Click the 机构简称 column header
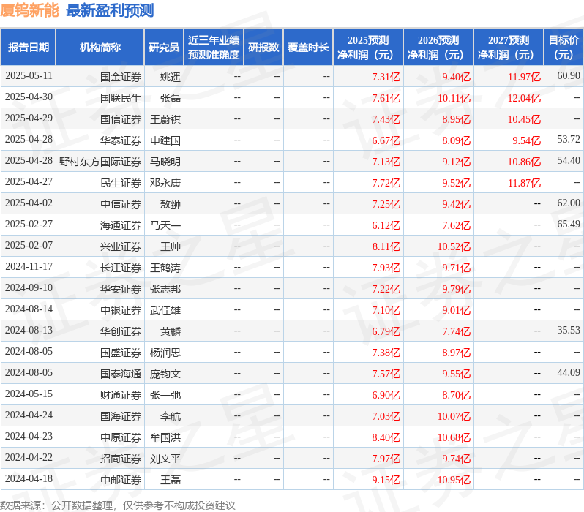The height and width of the screenshot is (512, 584). pos(100,48)
